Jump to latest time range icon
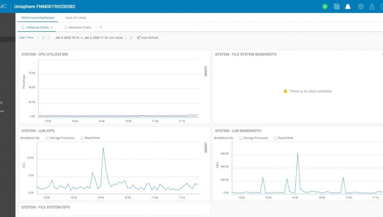This screenshot has height=217, width=383. (x=131, y=38)
